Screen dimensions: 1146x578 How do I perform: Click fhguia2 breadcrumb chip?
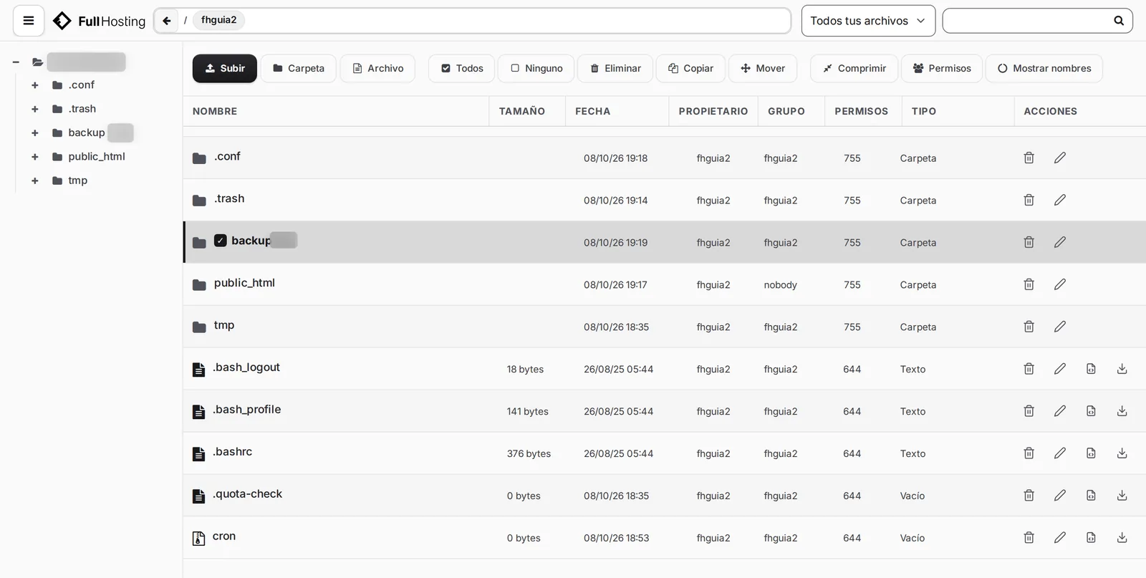coord(218,20)
